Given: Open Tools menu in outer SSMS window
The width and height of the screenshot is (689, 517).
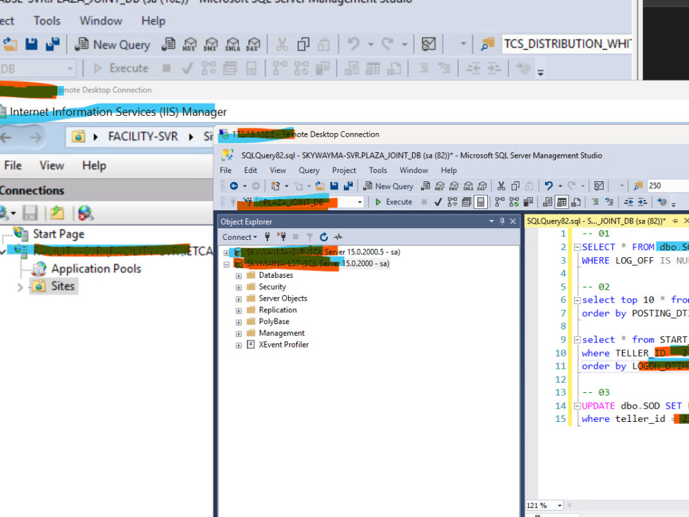Looking at the screenshot, I should (47, 21).
